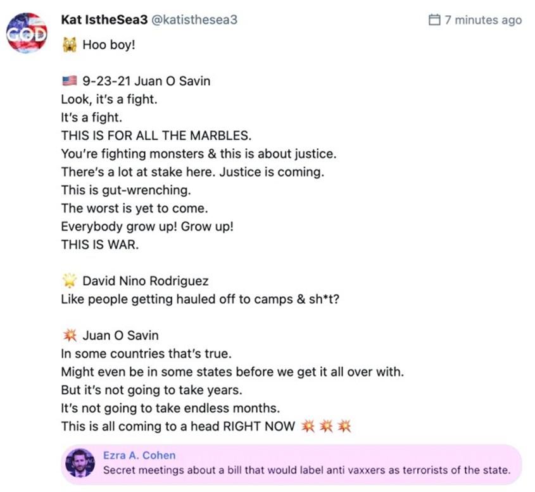This screenshot has height=492, width=535.
Task: Click the star emoji before David Nino Rodriguez
Action: point(68,281)
